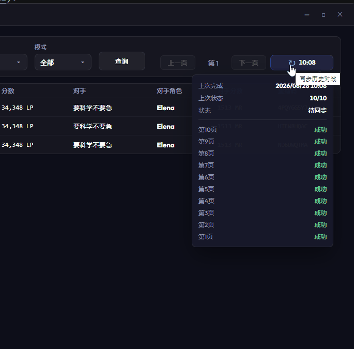Click the 同步历史对战 tooltip text
Screen dimensions: 354x349
(x=318, y=79)
